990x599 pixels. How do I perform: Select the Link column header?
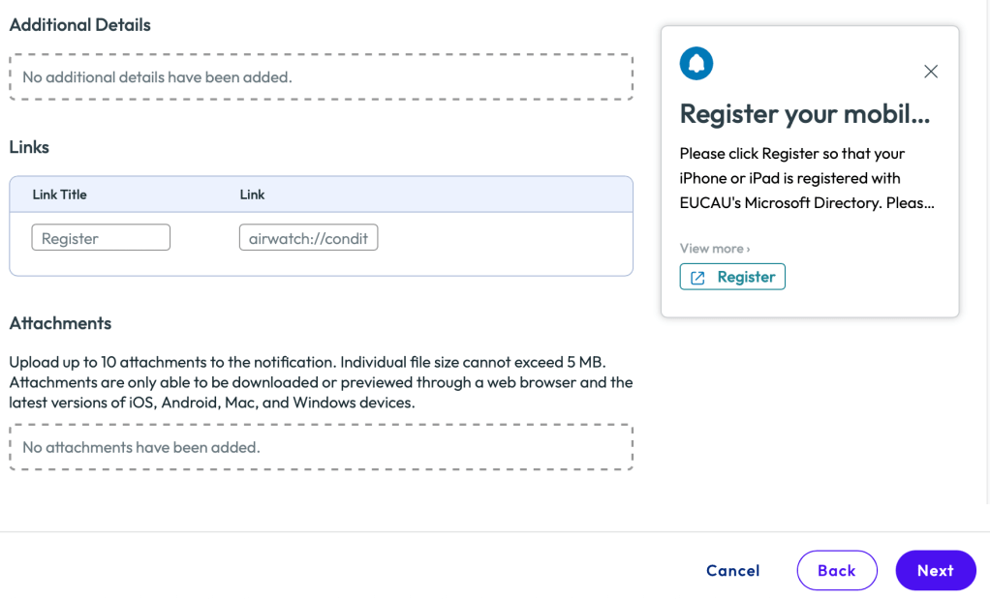(x=253, y=195)
